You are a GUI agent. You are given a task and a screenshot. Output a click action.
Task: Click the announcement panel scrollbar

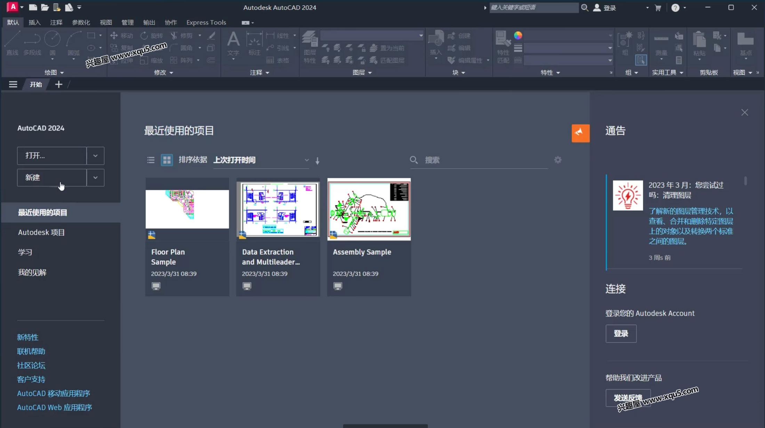point(745,181)
